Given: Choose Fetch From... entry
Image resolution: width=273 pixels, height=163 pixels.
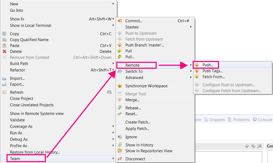Looking at the screenshot, I should [213, 77].
